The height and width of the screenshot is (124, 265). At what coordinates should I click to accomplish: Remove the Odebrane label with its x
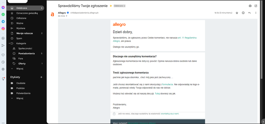point(124,6)
